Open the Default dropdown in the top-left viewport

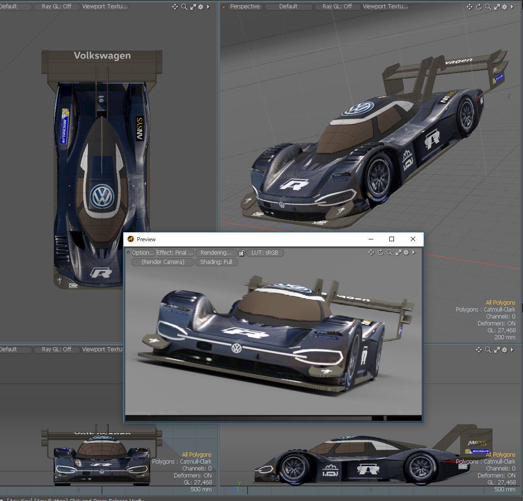[x=16, y=6]
